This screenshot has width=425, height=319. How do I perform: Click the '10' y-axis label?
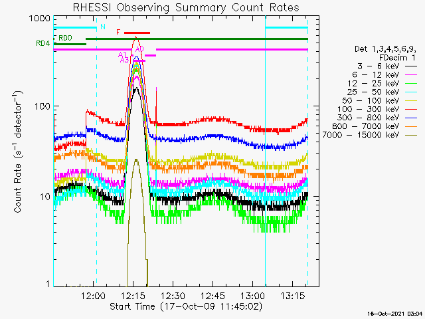[x=45, y=197]
